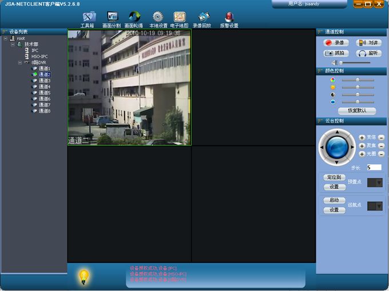This screenshot has height=291, width=389.
Task: Toggle 监听 audio listen button
Action: 369,53
